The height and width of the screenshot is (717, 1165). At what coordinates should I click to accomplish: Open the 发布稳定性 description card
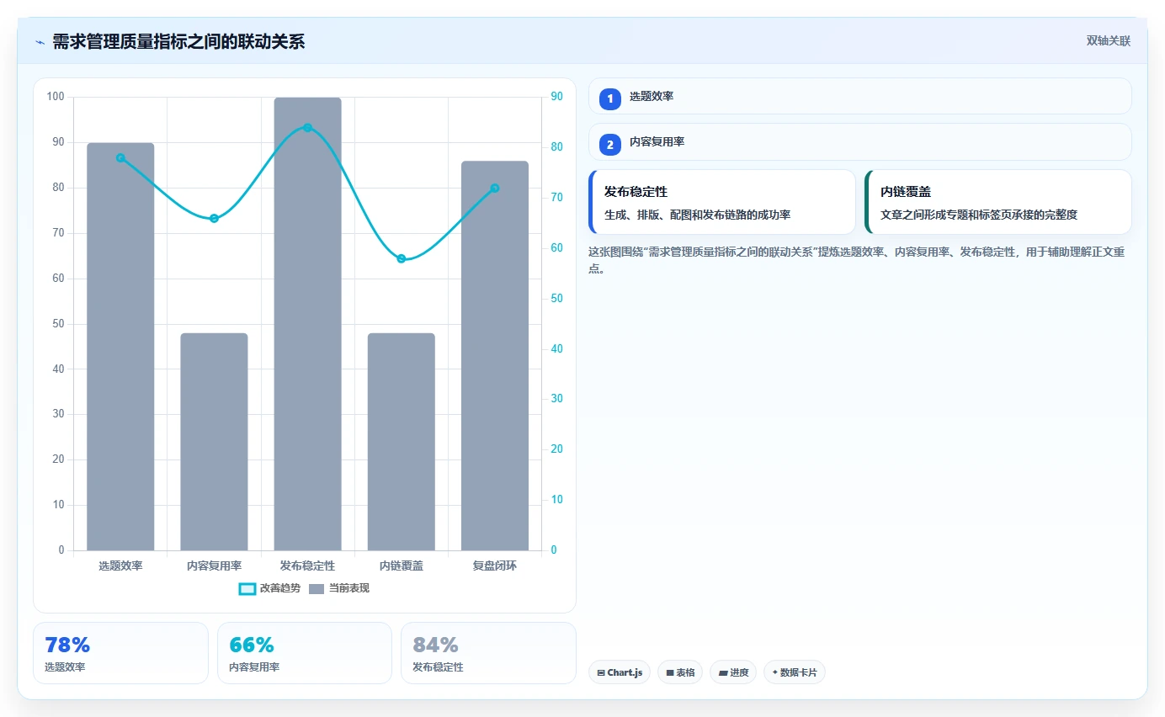(x=722, y=202)
